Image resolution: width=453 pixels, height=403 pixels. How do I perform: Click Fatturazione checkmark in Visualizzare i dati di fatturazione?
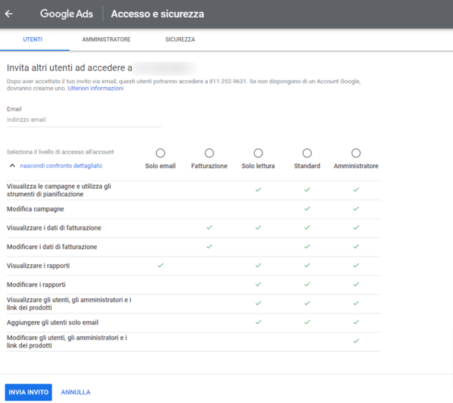(x=209, y=227)
